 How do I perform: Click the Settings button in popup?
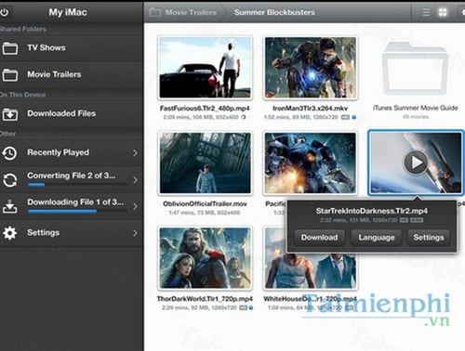point(429,238)
